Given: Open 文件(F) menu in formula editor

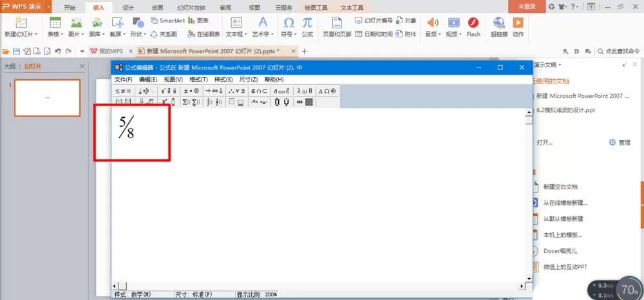Looking at the screenshot, I should [x=123, y=79].
